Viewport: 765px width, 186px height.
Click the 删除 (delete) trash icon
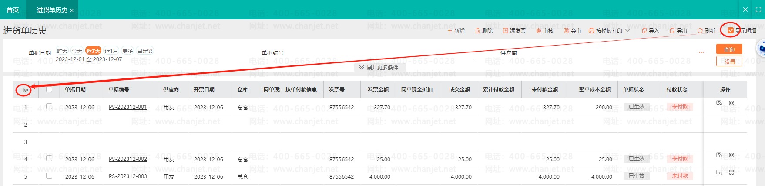pyautogui.click(x=477, y=31)
